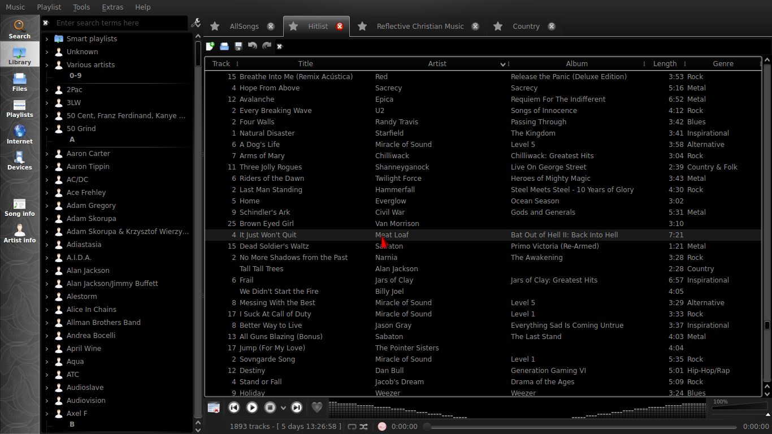The image size is (772, 434).
Task: Open the Tools menu
Action: (x=81, y=7)
